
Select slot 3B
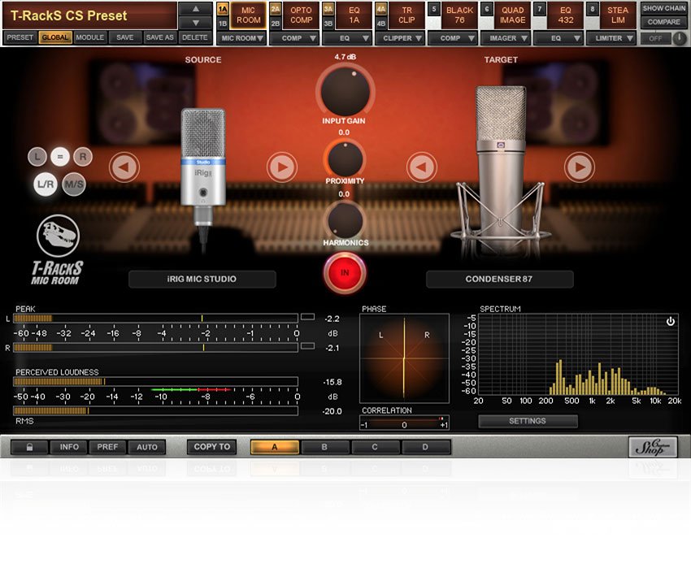point(328,23)
